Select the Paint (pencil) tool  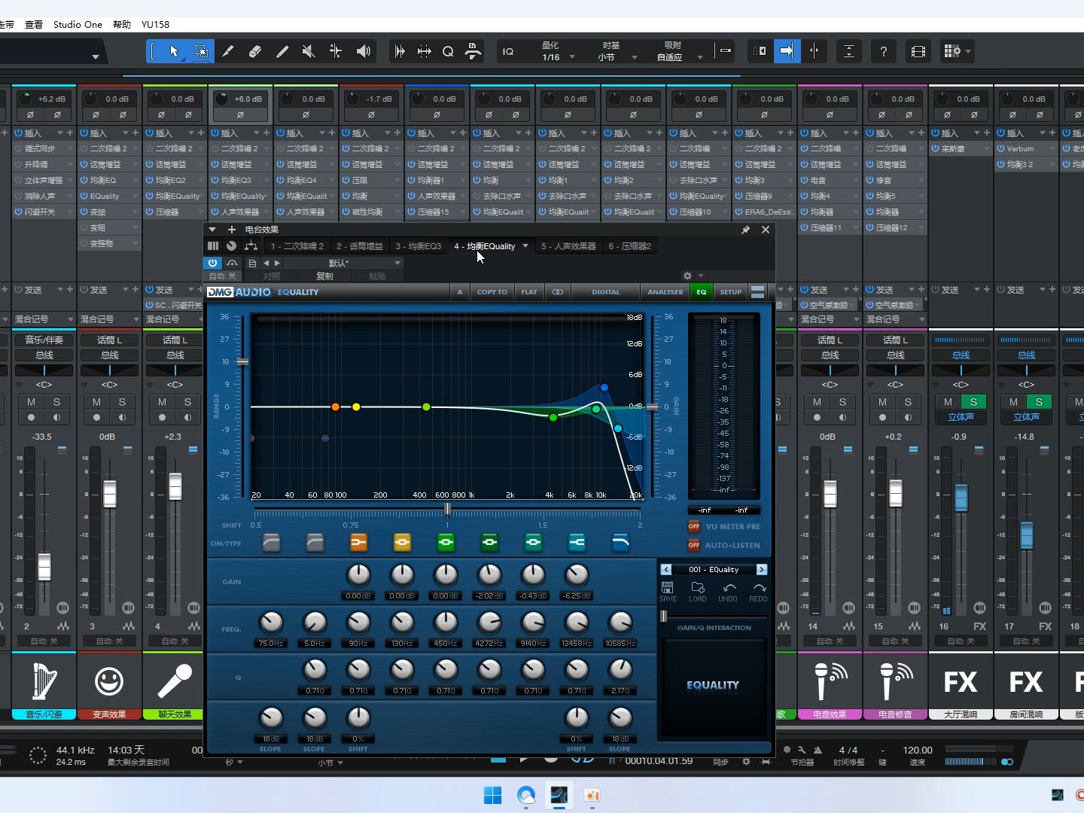(x=282, y=51)
